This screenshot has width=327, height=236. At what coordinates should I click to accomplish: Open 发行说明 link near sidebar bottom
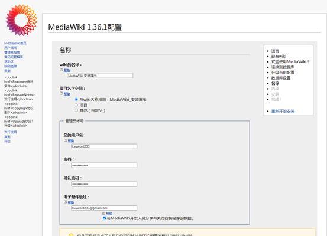pyautogui.click(x=11, y=132)
